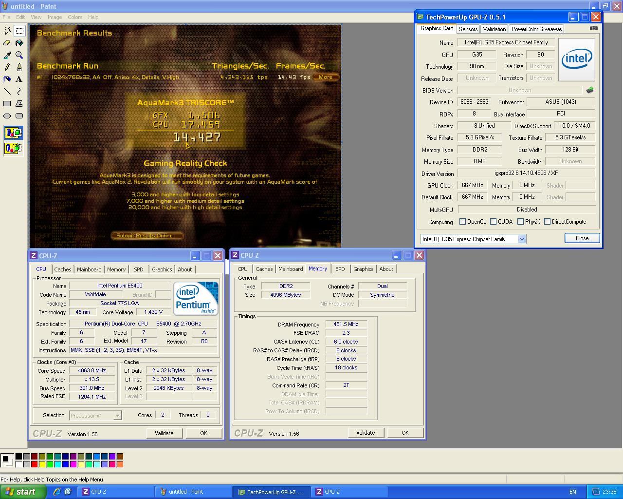
Task: Click the Intel Pentium logo in CPU-Z
Action: [196, 298]
